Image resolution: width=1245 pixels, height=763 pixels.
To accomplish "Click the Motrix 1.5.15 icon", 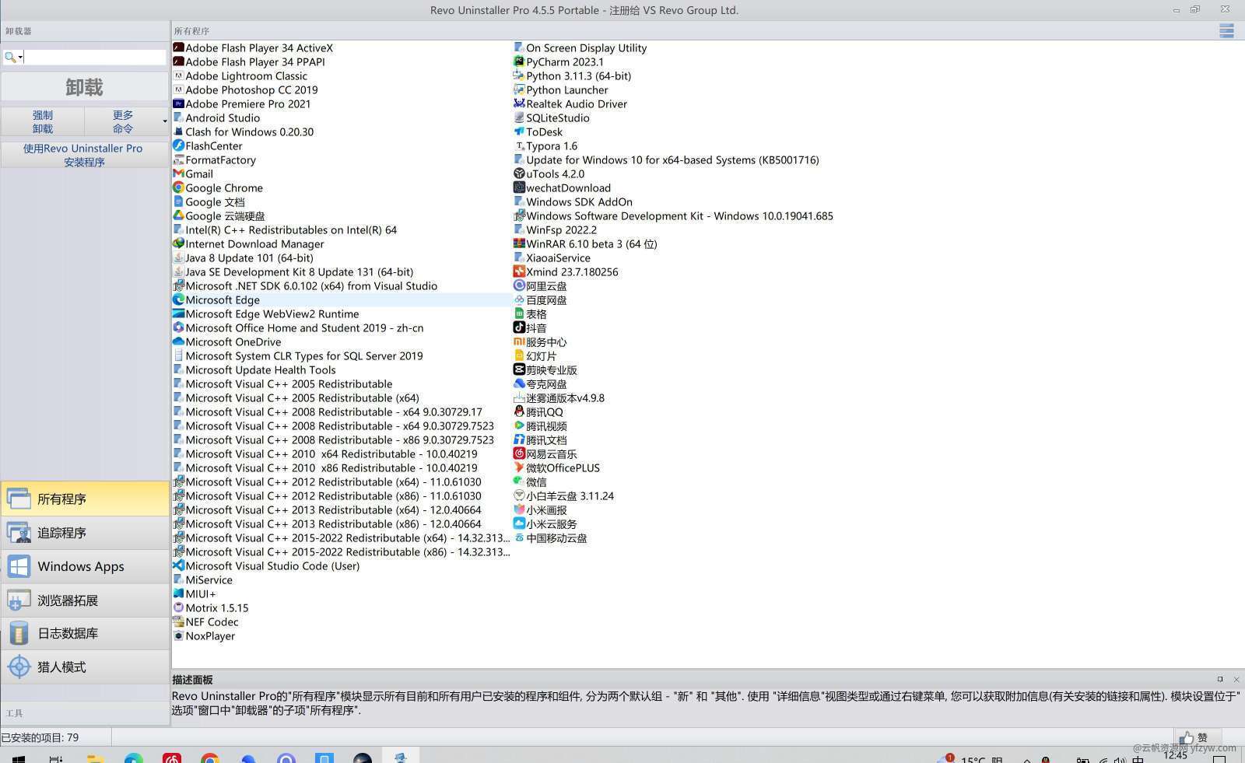I will pyautogui.click(x=178, y=607).
